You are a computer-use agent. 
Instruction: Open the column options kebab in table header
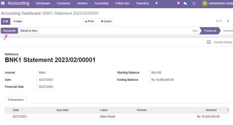(x=228, y=110)
